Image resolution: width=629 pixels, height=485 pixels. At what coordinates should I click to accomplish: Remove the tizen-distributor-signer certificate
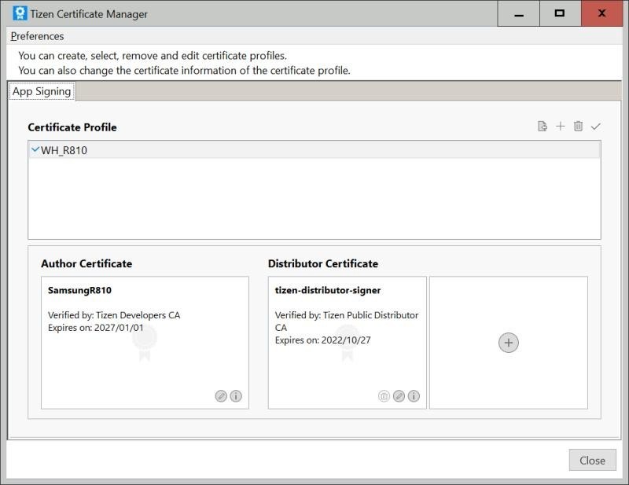tap(384, 396)
